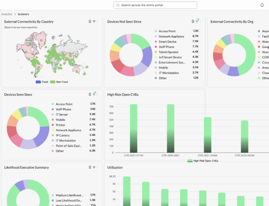The width and height of the screenshot is (269, 206).
Task: Click the High Risk Open CVEs card title
Action: pyautogui.click(x=123, y=94)
